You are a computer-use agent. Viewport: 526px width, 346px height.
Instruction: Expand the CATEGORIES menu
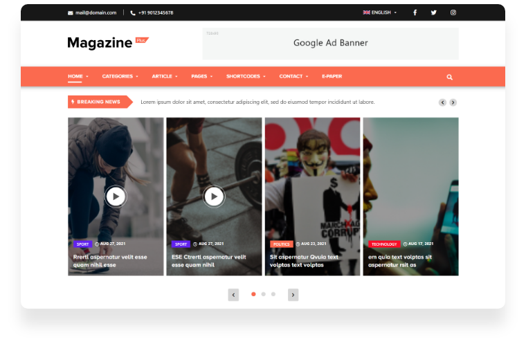120,76
